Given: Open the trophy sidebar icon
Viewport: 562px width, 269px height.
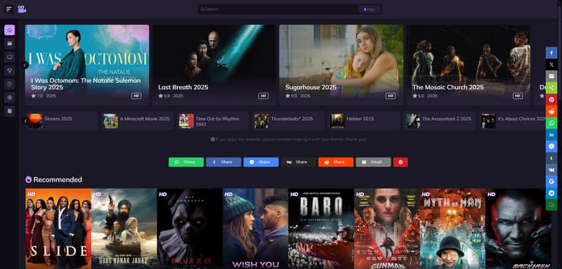Looking at the screenshot, I should pos(10,70).
